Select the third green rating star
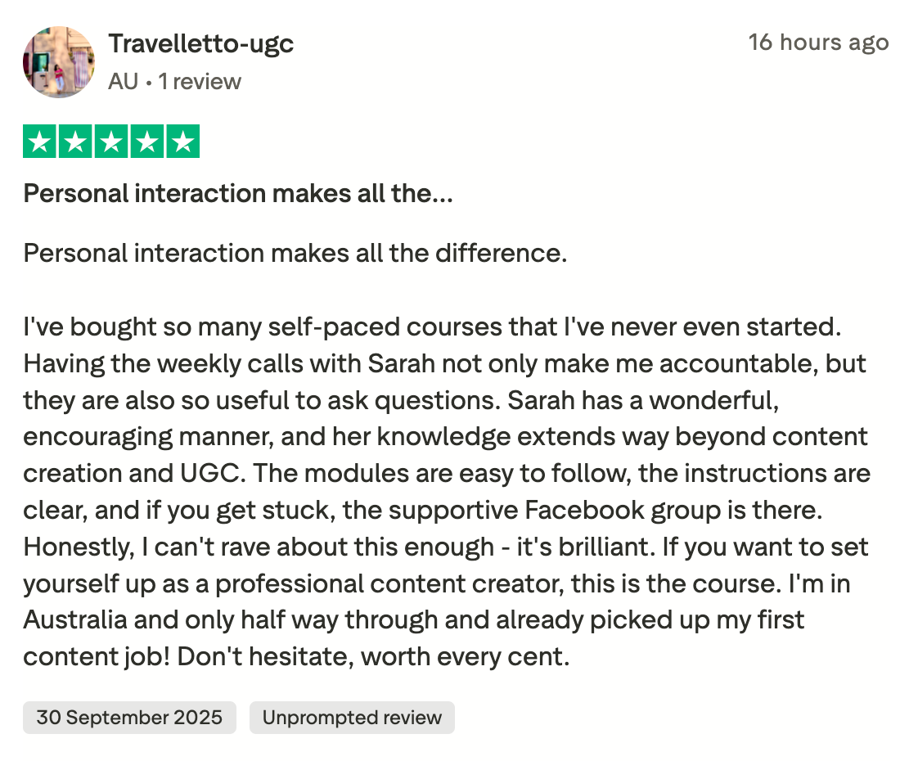The height and width of the screenshot is (761, 918). pos(111,141)
